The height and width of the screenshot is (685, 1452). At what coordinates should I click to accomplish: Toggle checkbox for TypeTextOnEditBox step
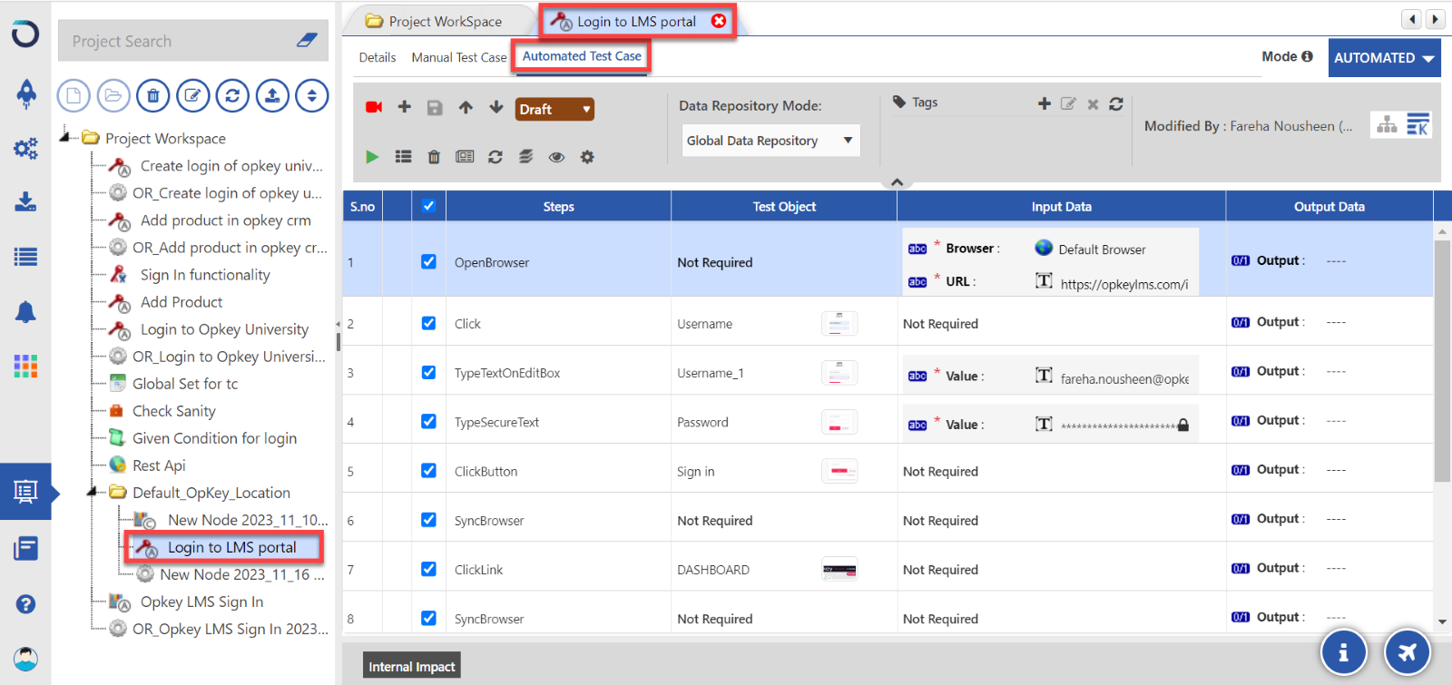click(x=428, y=372)
